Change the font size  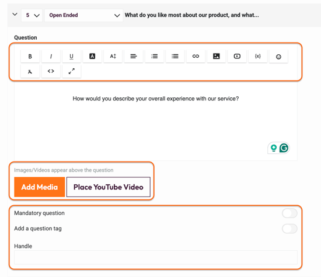point(113,56)
